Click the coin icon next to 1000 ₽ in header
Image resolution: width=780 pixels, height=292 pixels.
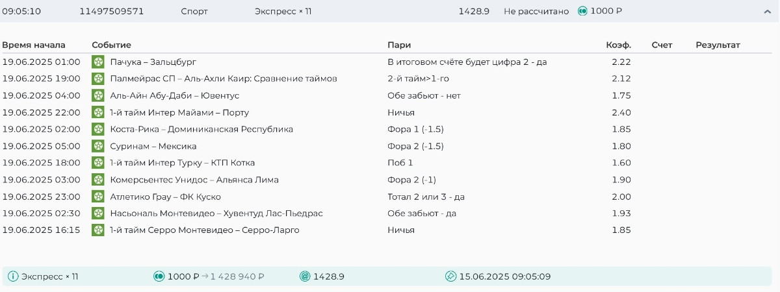tap(582, 11)
